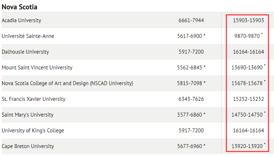
Task: Click the 15678-15678 NSCAD value
Action: 247,83
